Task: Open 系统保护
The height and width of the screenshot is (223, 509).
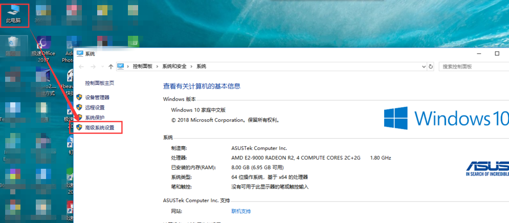Action: click(x=95, y=118)
